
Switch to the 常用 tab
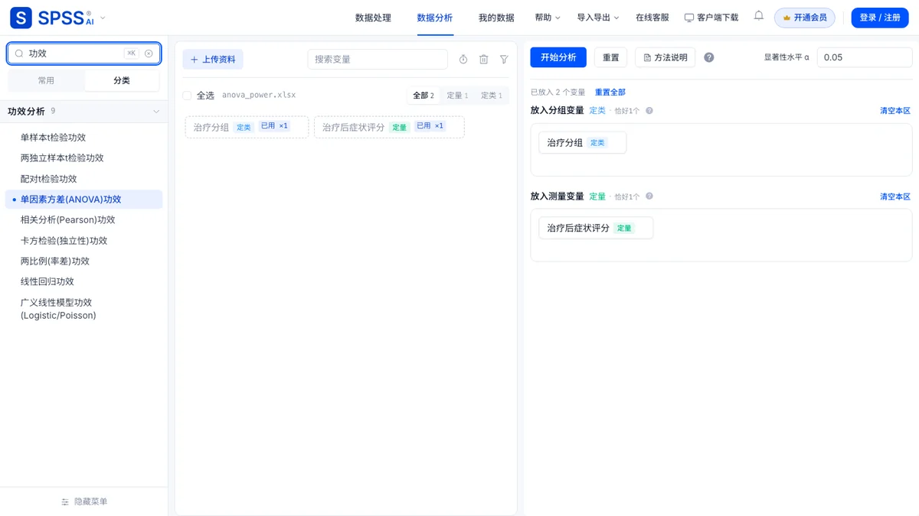[46, 80]
